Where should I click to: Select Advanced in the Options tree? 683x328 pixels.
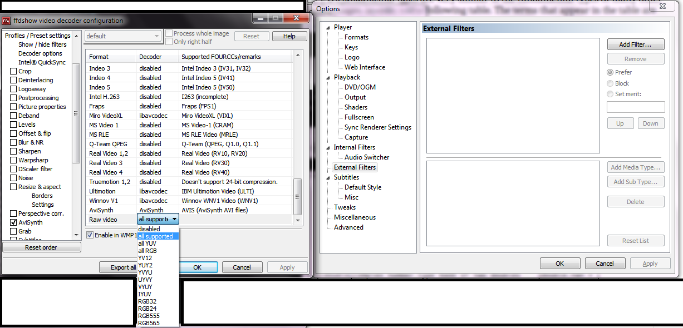348,227
